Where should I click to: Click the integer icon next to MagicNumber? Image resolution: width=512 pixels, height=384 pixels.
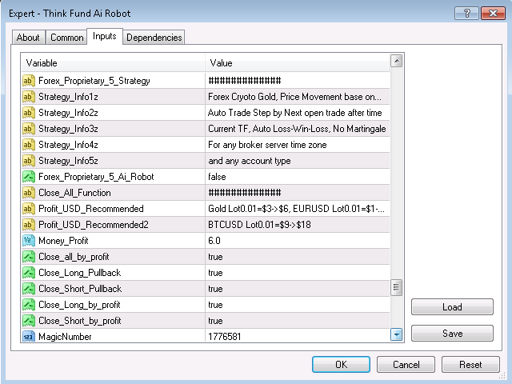coord(29,336)
